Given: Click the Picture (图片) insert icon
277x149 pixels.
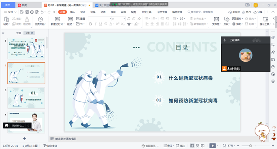Looking at the screenshot, I should [x=237, y=19].
